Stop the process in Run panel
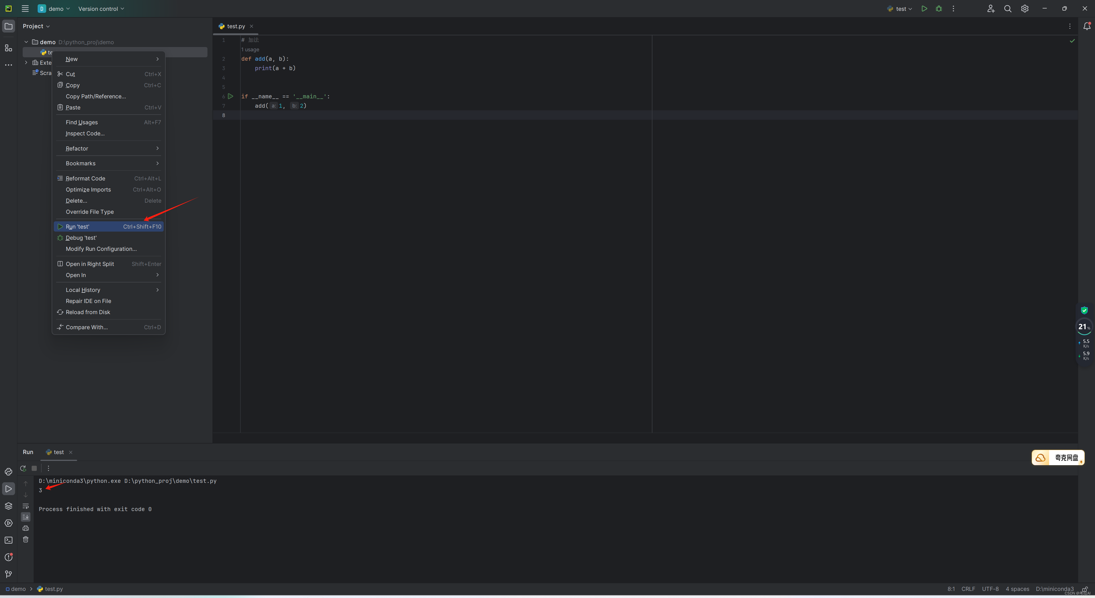 [x=35, y=468]
